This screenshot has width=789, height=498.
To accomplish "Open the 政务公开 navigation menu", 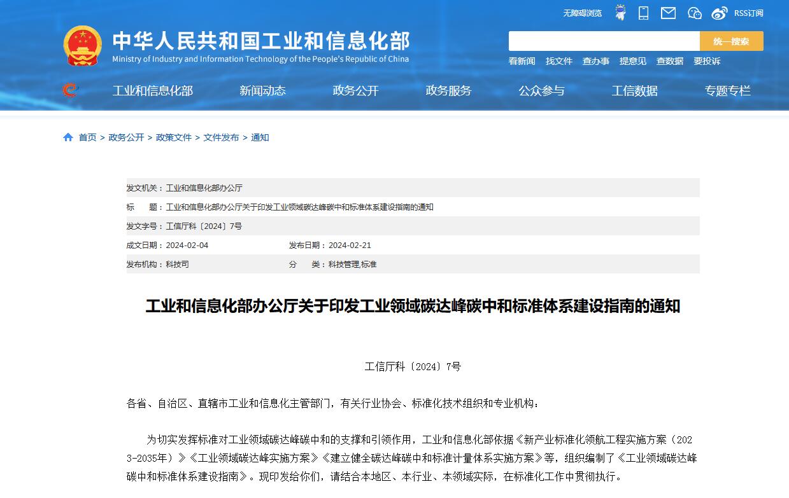I will click(x=355, y=91).
